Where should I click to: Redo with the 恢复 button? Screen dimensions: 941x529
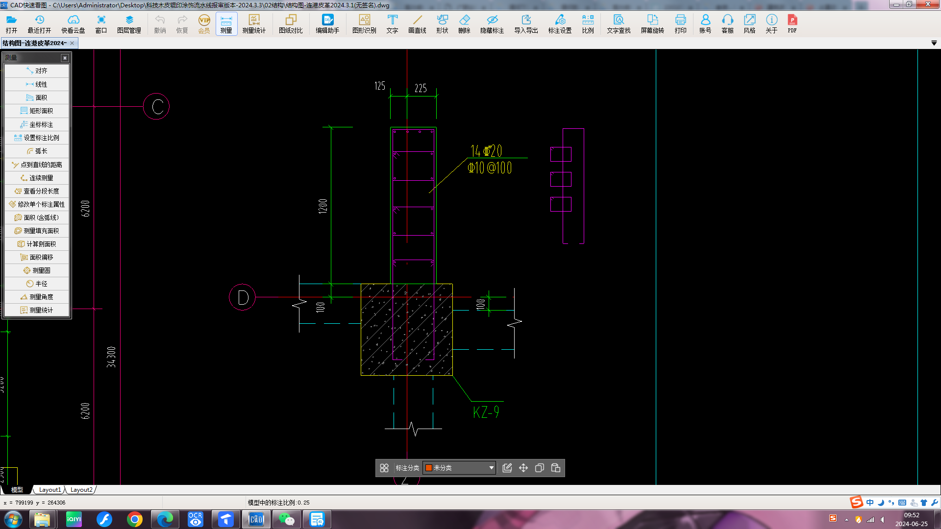[x=182, y=24]
